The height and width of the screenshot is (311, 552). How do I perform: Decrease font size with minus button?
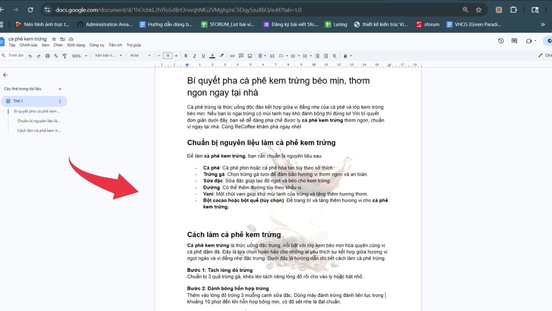pyautogui.click(x=159, y=56)
